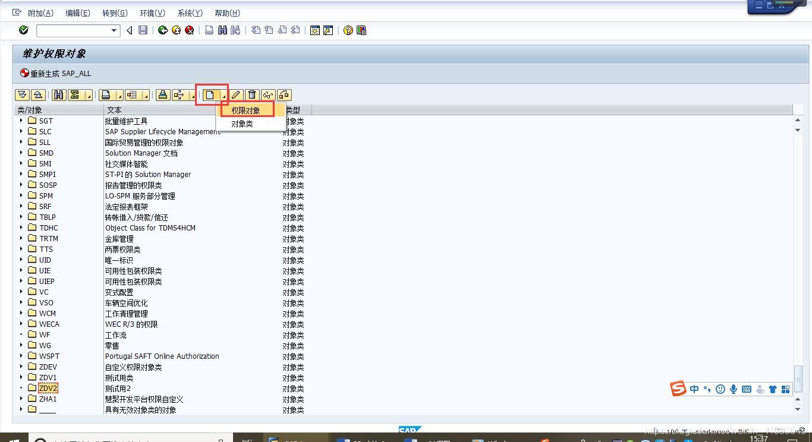This screenshot has width=812, height=442.
Task: Click the green Back arrow icon
Action: pos(163,30)
